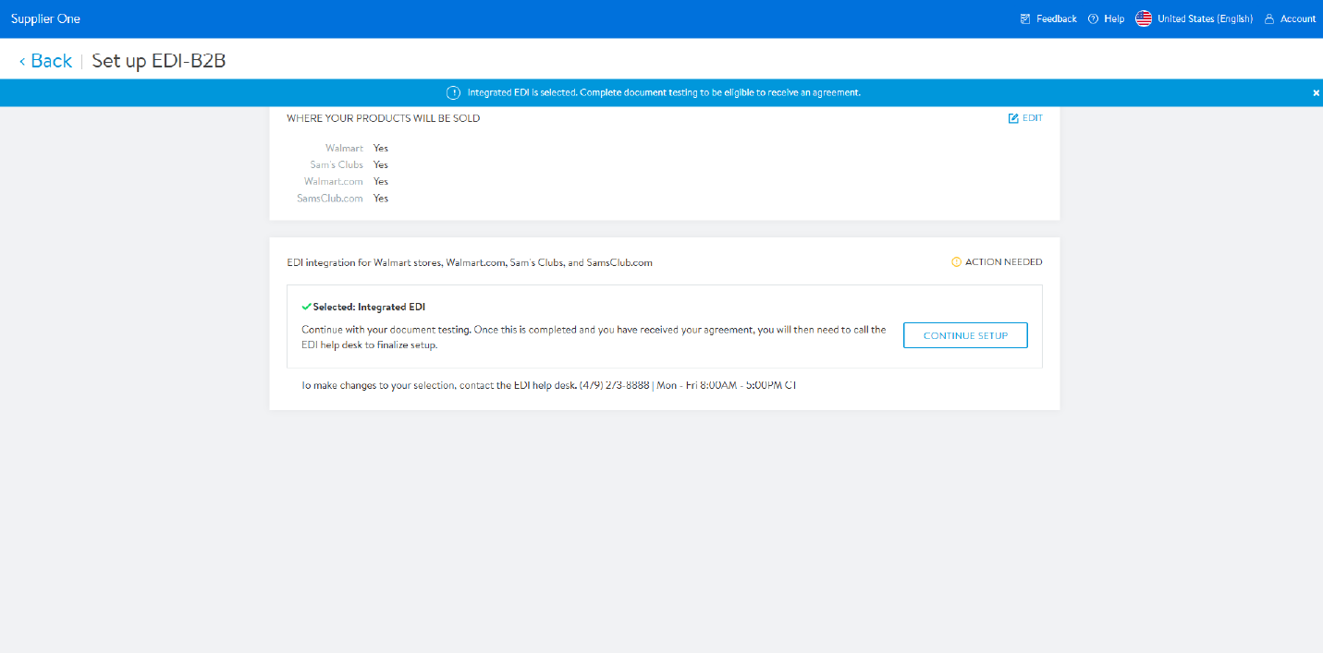
Task: Click the Set up EDI-B2B page title
Action: click(159, 61)
